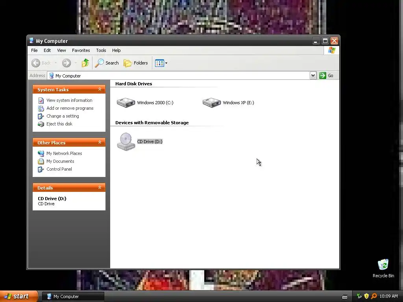The image size is (403, 302).
Task: Click the Back arrow toolbar button
Action: pos(36,63)
